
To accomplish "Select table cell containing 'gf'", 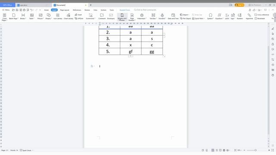I will tap(131, 52).
